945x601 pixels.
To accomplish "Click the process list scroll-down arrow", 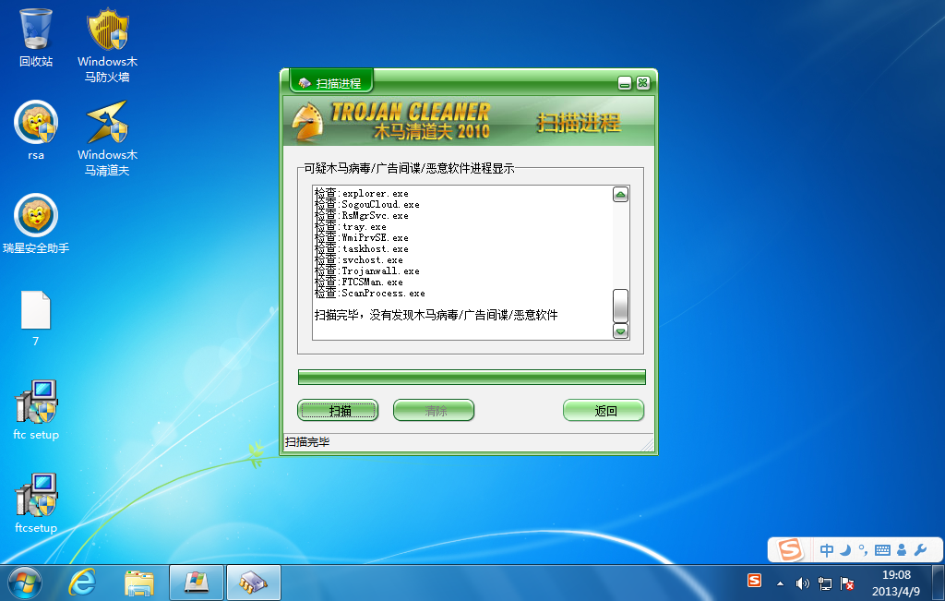I will (x=620, y=331).
